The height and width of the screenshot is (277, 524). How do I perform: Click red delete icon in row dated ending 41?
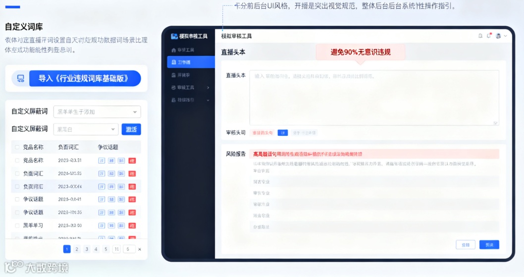[x=132, y=199]
